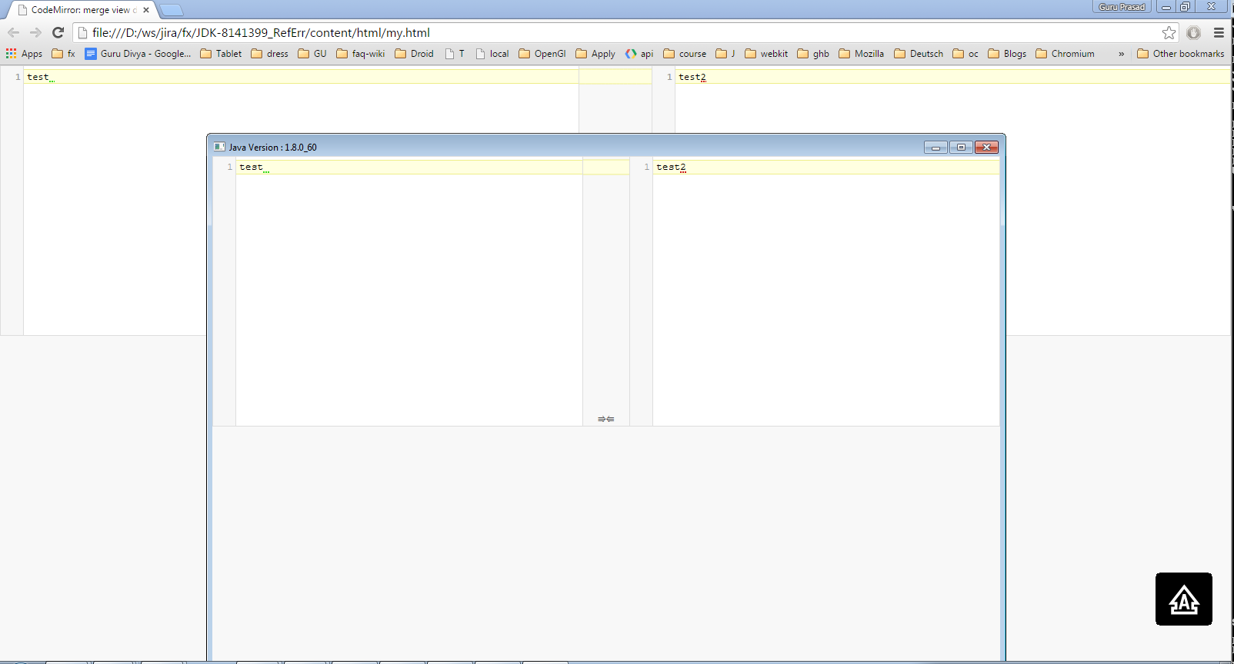
Task: Open the Chrome hamburger menu
Action: (x=1219, y=32)
